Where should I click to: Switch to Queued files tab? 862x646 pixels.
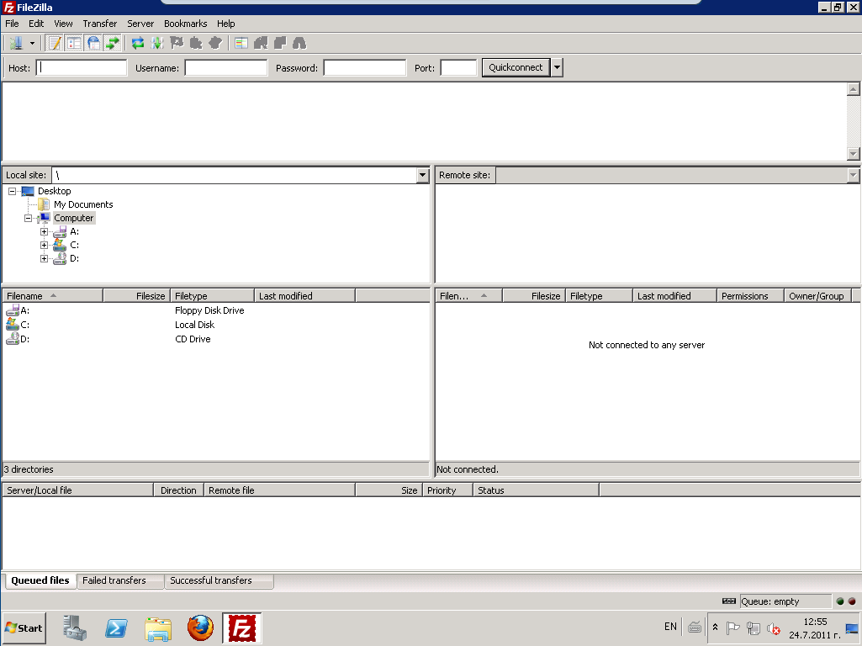tap(40, 580)
